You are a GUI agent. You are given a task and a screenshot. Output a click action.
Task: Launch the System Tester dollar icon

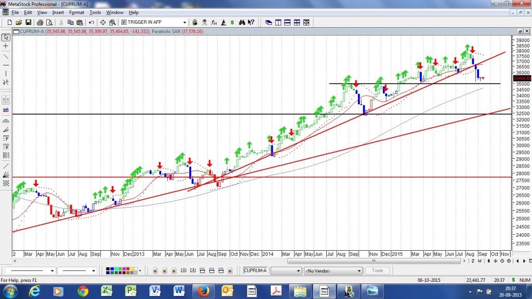(x=232, y=22)
